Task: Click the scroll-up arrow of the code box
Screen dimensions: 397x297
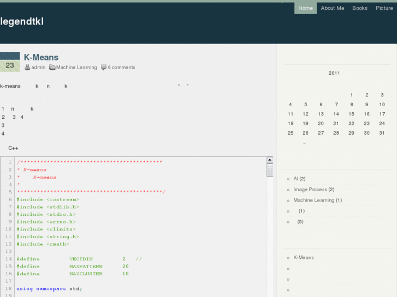Action: [270, 160]
